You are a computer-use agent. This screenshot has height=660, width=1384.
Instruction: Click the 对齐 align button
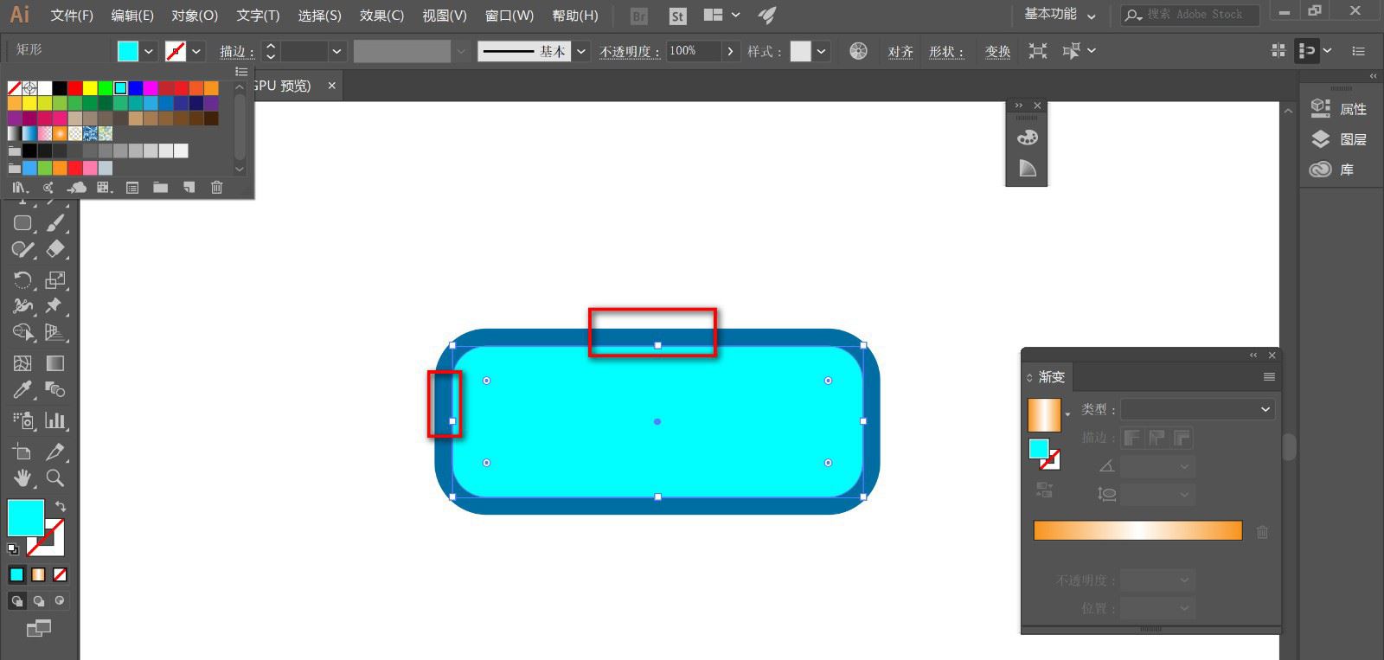pos(900,52)
